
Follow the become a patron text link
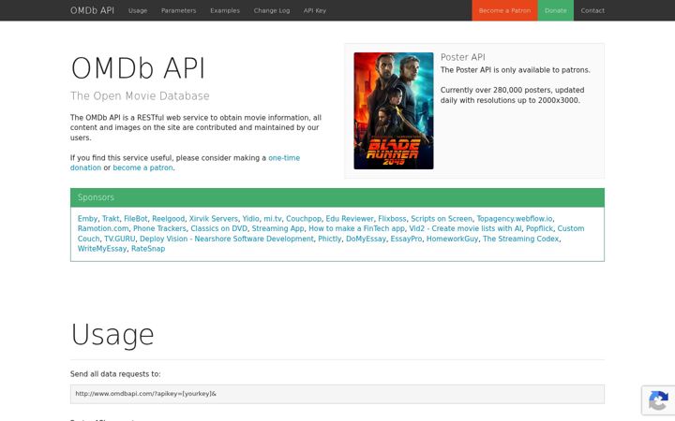tap(142, 167)
